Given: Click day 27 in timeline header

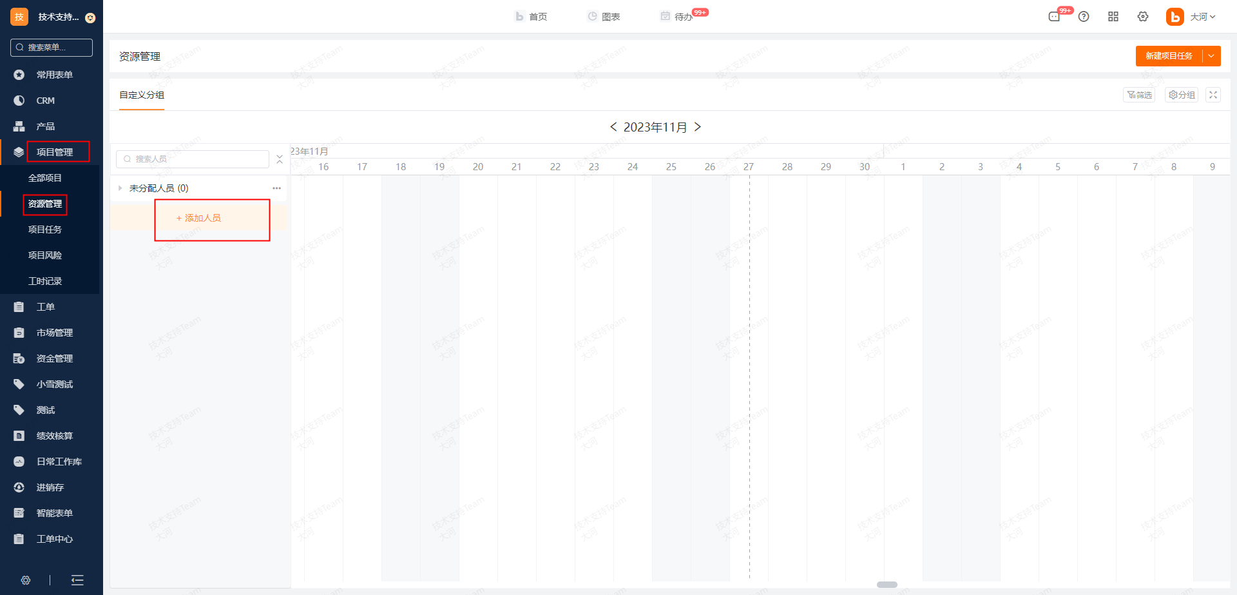Looking at the screenshot, I should 749,167.
